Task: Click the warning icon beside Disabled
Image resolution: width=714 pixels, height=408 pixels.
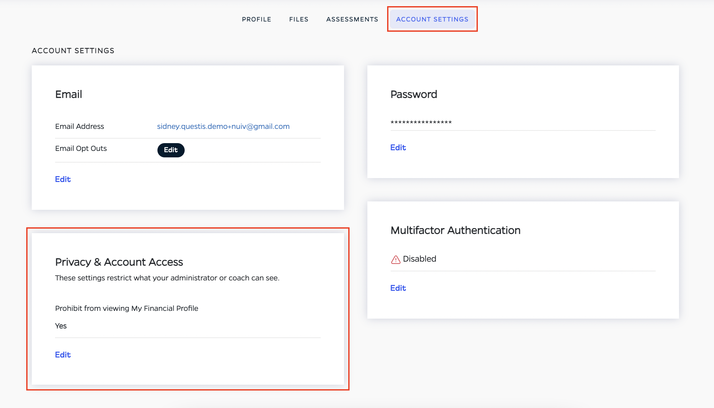Action: coord(396,259)
